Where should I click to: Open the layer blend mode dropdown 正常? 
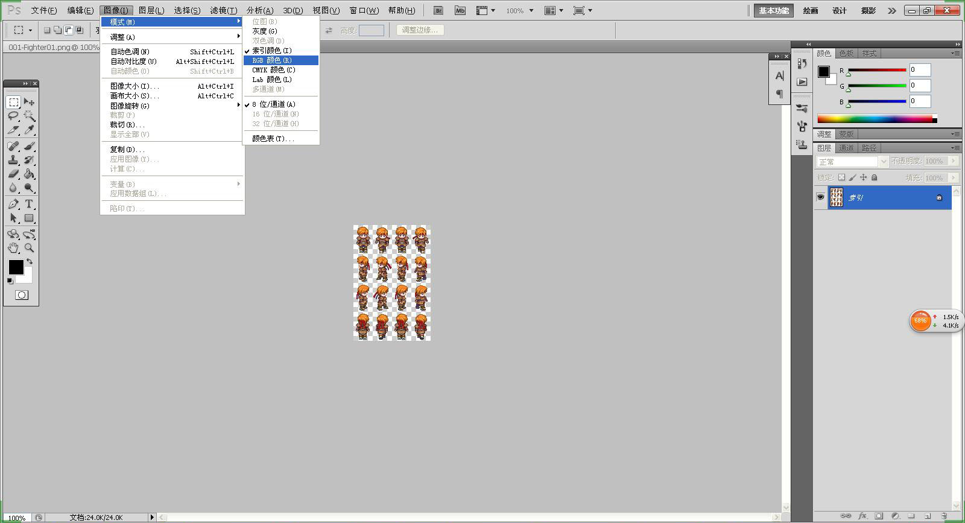pyautogui.click(x=852, y=162)
